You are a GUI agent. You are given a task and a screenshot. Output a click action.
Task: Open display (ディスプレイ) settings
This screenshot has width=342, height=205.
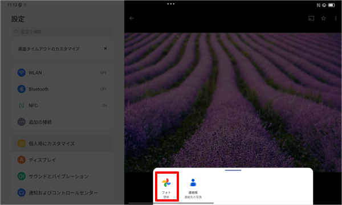(62, 160)
